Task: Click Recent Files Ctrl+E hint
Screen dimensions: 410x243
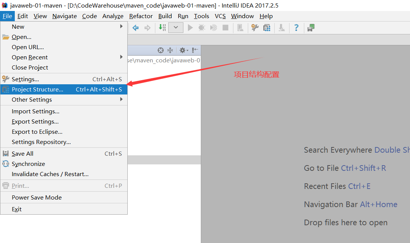Action: (x=337, y=186)
